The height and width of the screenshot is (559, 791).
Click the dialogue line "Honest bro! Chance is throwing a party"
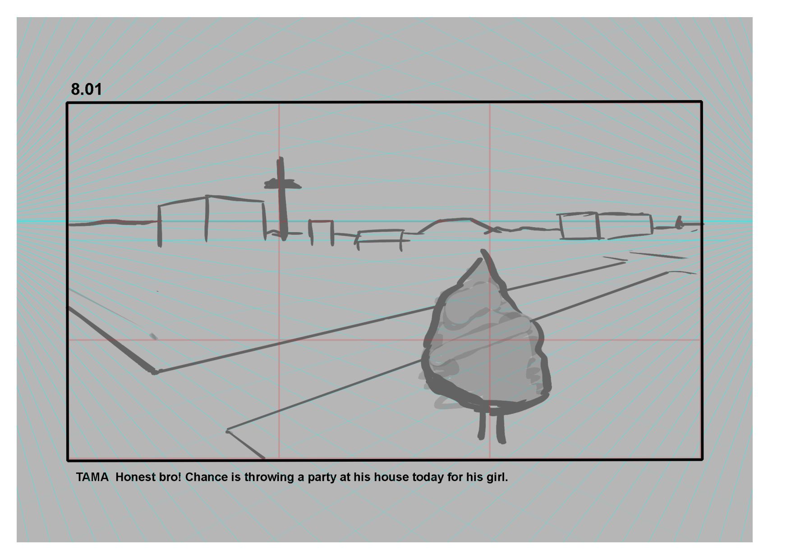coord(226,477)
